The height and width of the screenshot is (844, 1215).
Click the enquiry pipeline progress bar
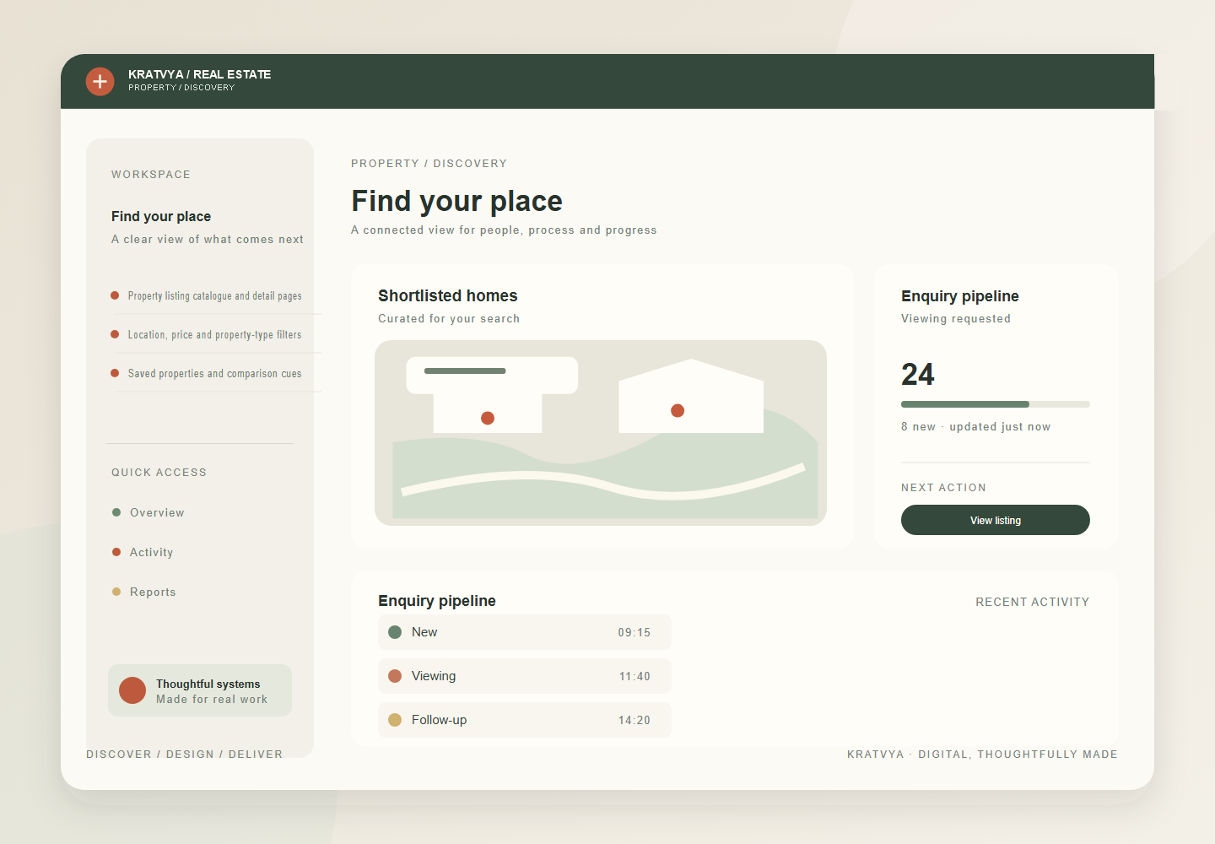click(996, 404)
